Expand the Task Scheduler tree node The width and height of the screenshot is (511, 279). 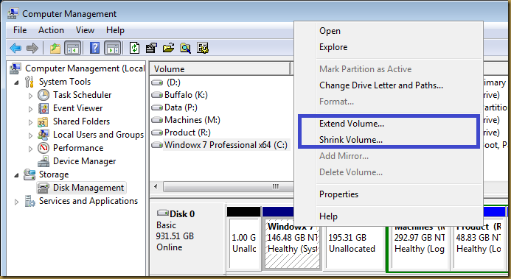coord(30,96)
